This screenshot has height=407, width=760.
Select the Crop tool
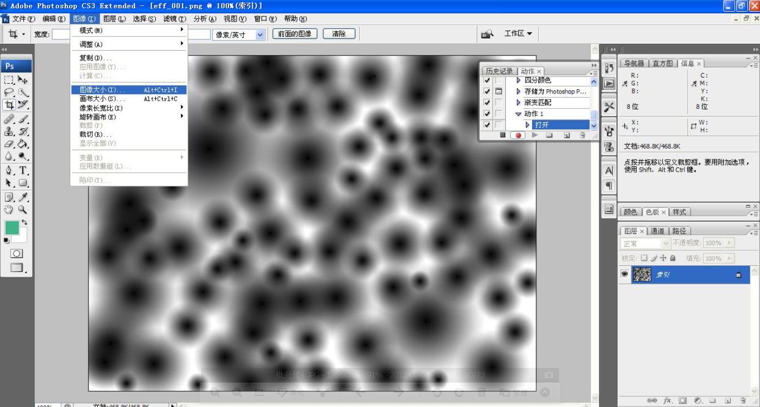9,105
